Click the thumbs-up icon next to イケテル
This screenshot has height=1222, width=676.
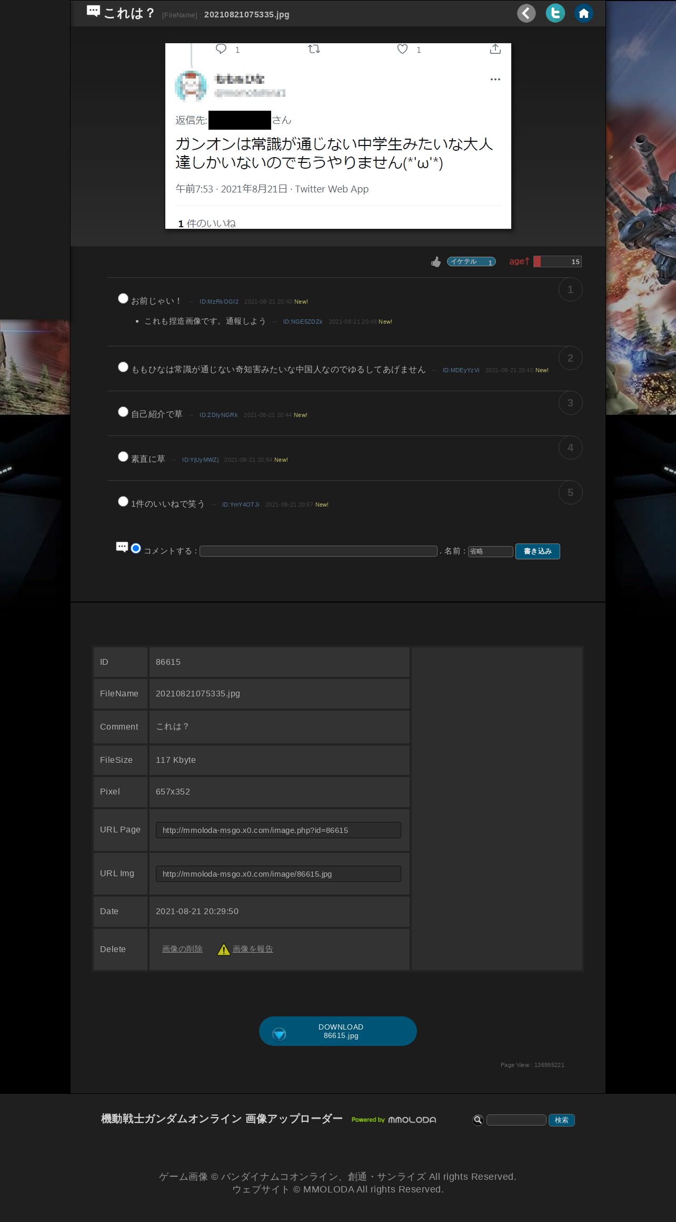click(x=436, y=261)
